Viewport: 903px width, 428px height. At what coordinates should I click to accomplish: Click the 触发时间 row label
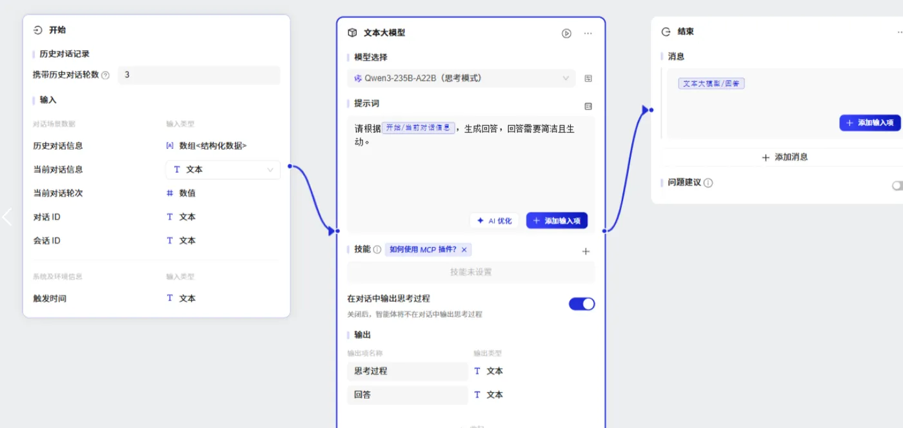50,298
